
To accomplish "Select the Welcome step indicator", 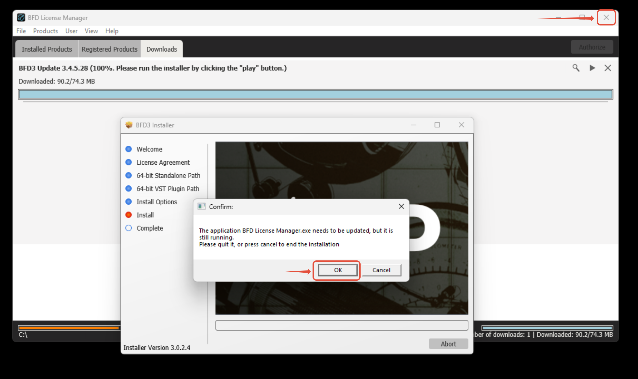I will (x=129, y=149).
